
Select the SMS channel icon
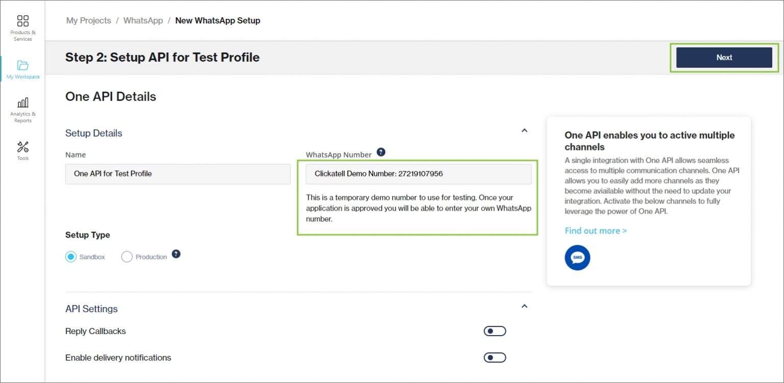(577, 258)
